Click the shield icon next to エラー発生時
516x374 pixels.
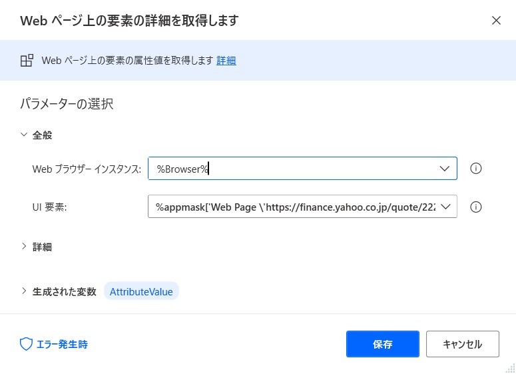coord(26,344)
